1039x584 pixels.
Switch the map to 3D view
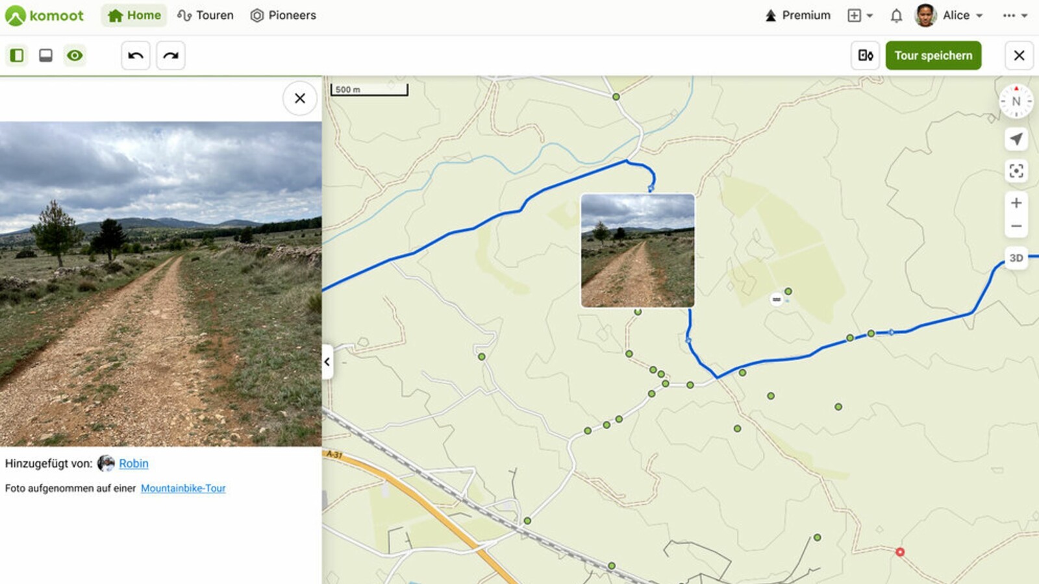coord(1016,258)
